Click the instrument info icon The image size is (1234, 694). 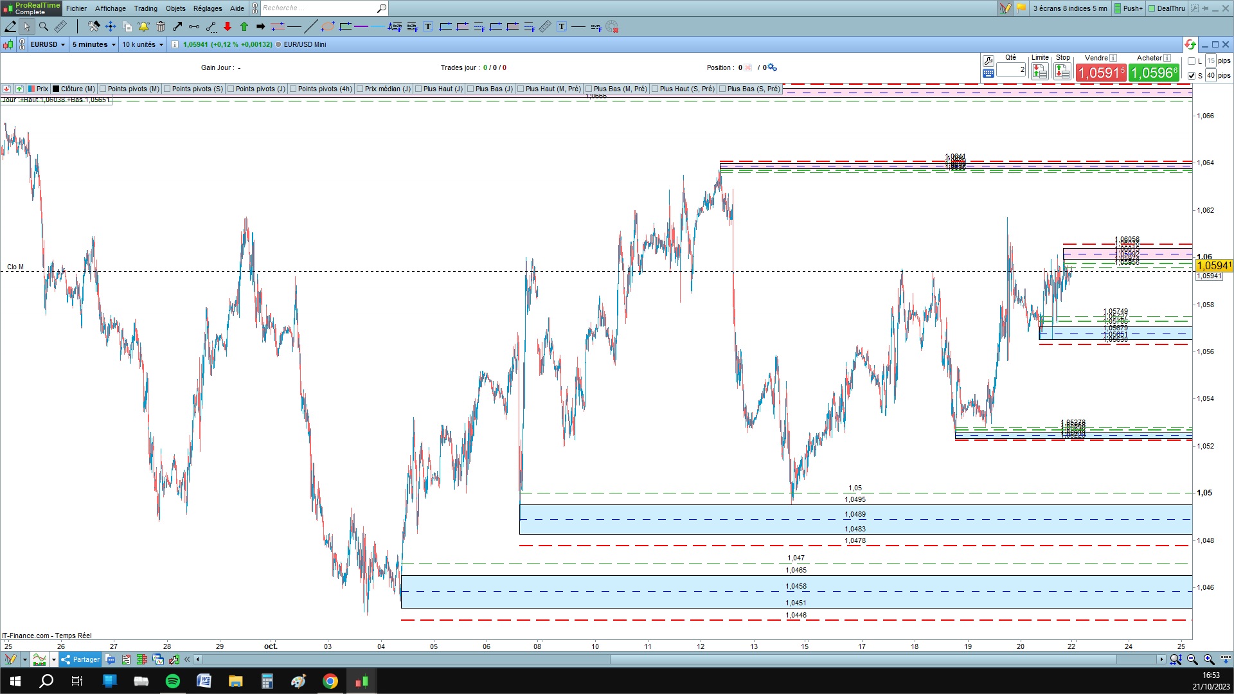[175, 44]
